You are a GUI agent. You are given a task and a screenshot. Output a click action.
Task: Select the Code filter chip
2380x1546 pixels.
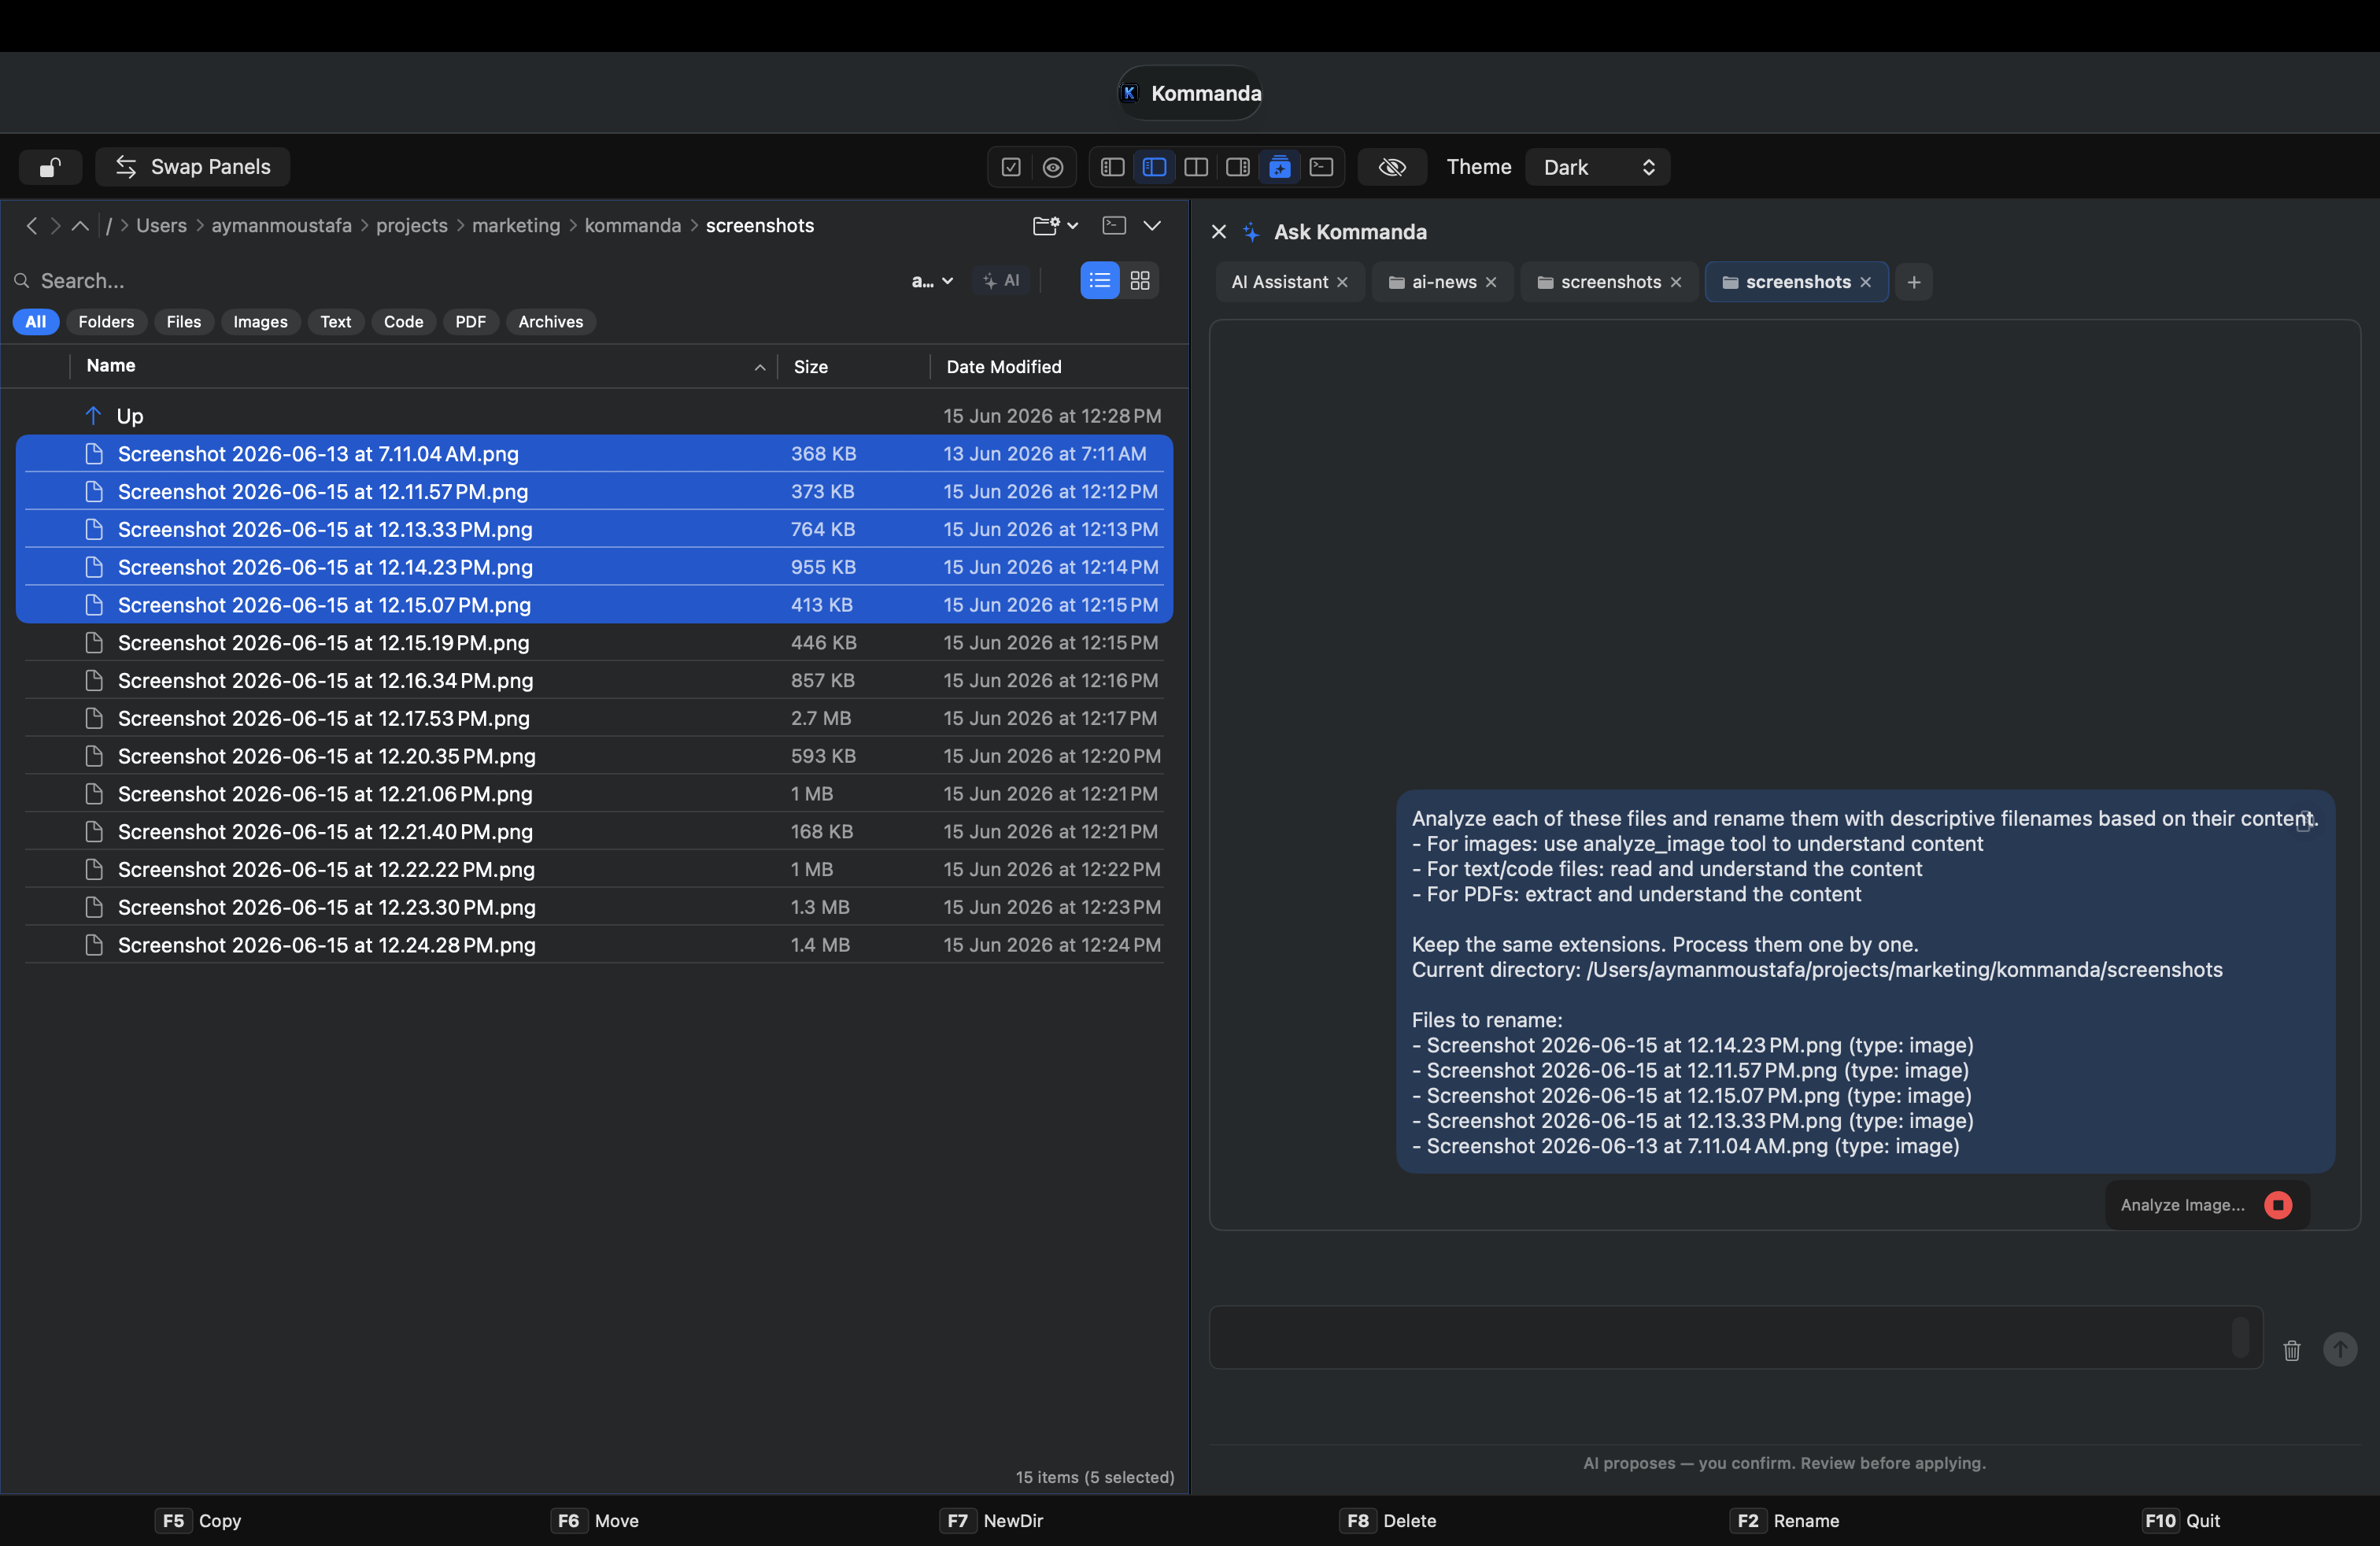click(x=404, y=322)
